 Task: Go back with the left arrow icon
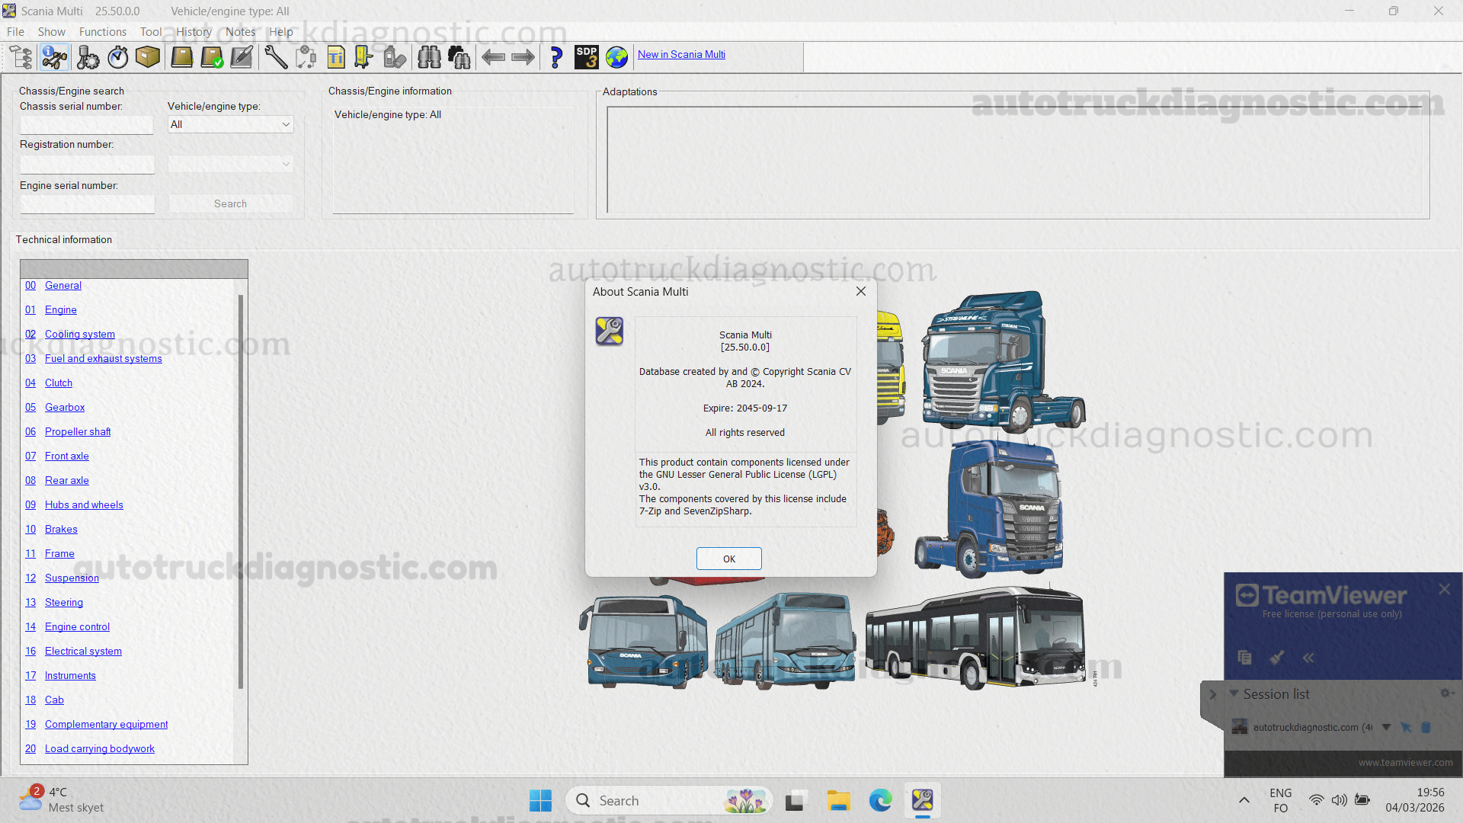pos(493,57)
